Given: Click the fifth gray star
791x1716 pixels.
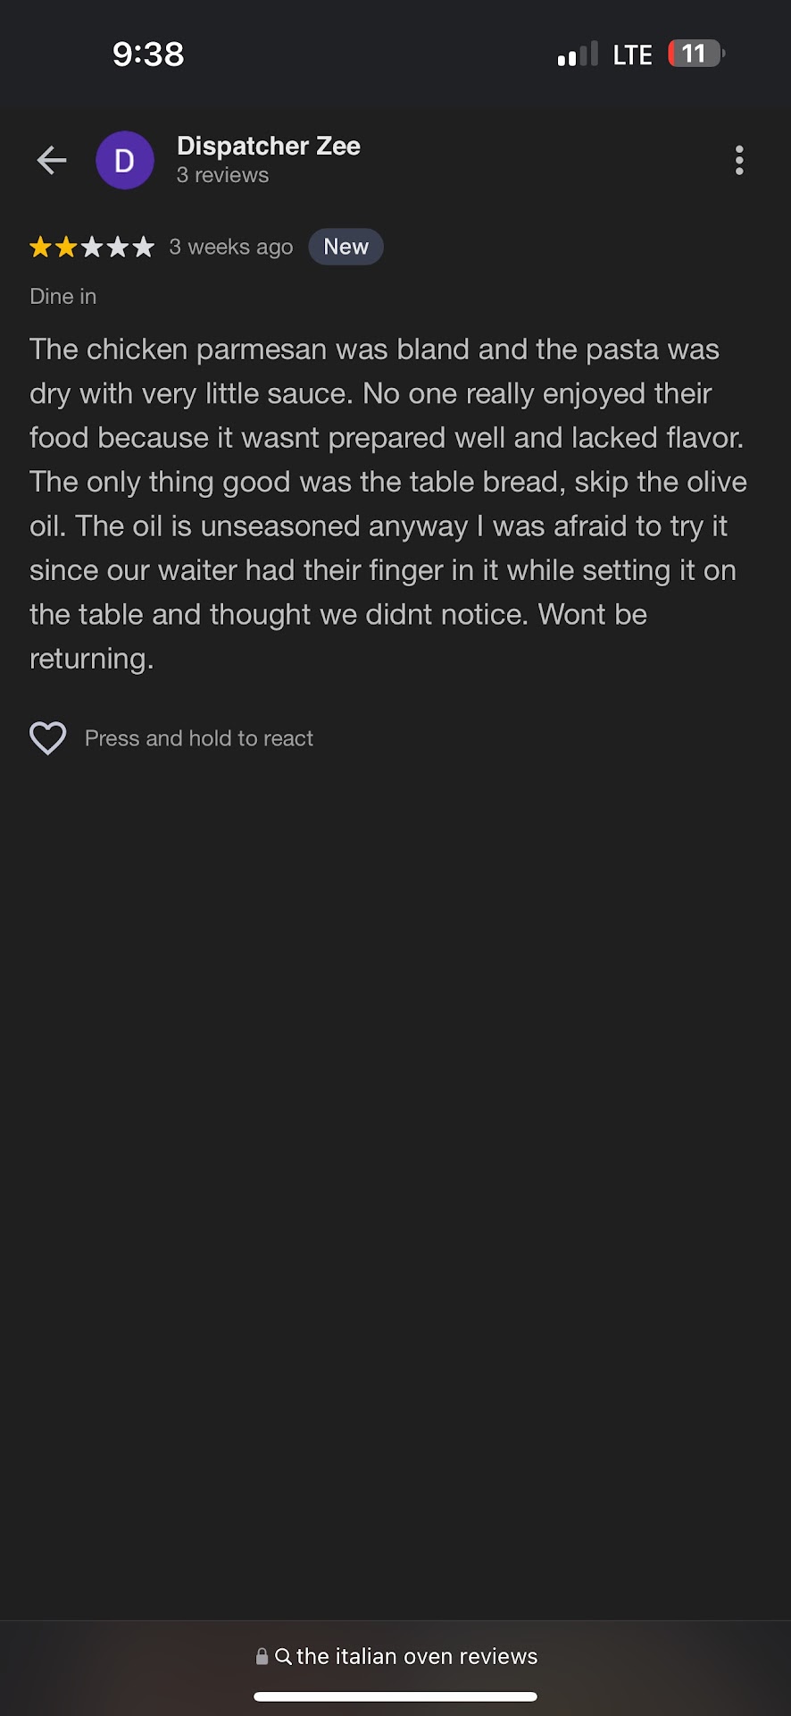Looking at the screenshot, I should click(x=143, y=247).
